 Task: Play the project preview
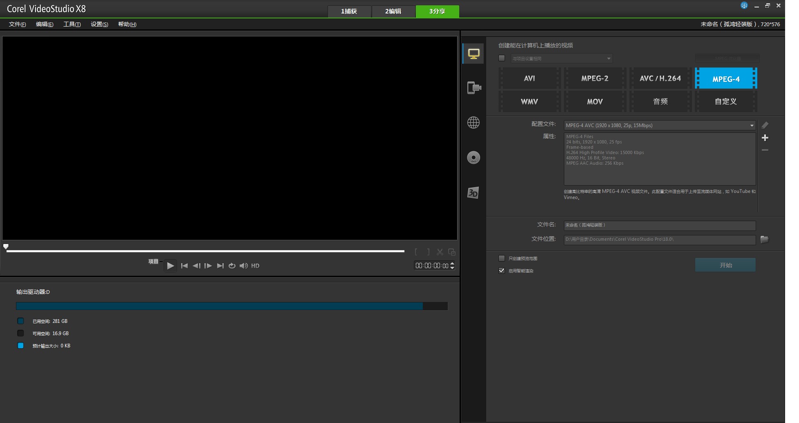tap(171, 266)
